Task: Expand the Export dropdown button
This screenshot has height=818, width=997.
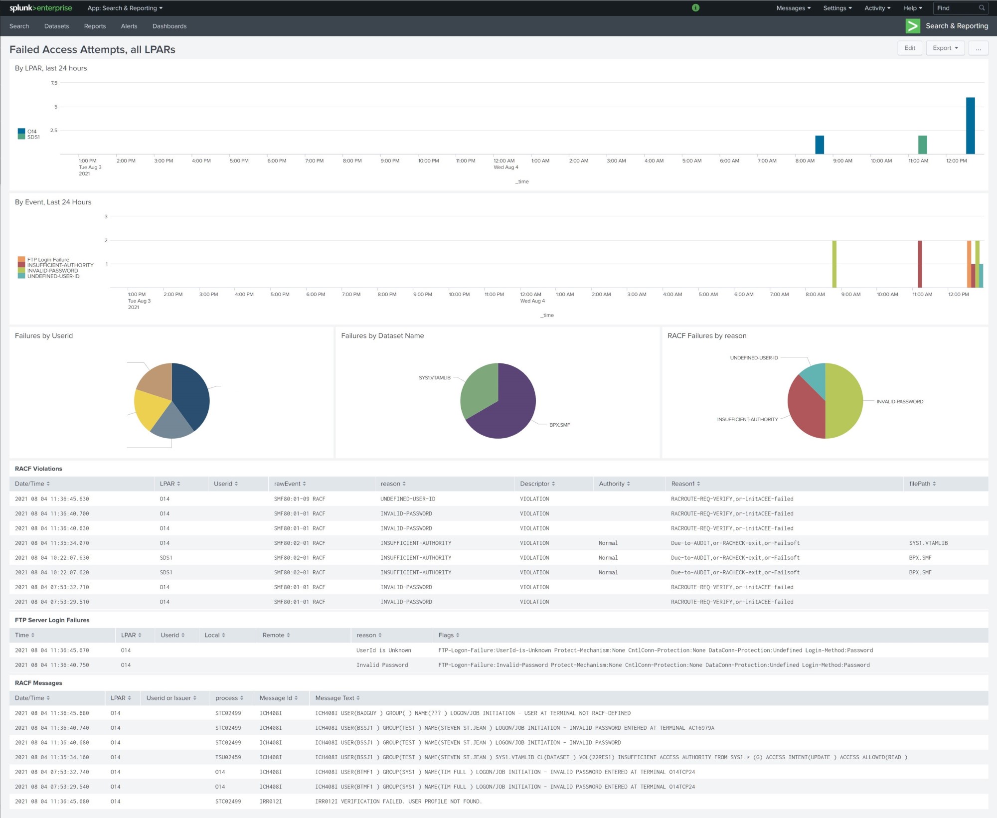Action: [945, 48]
